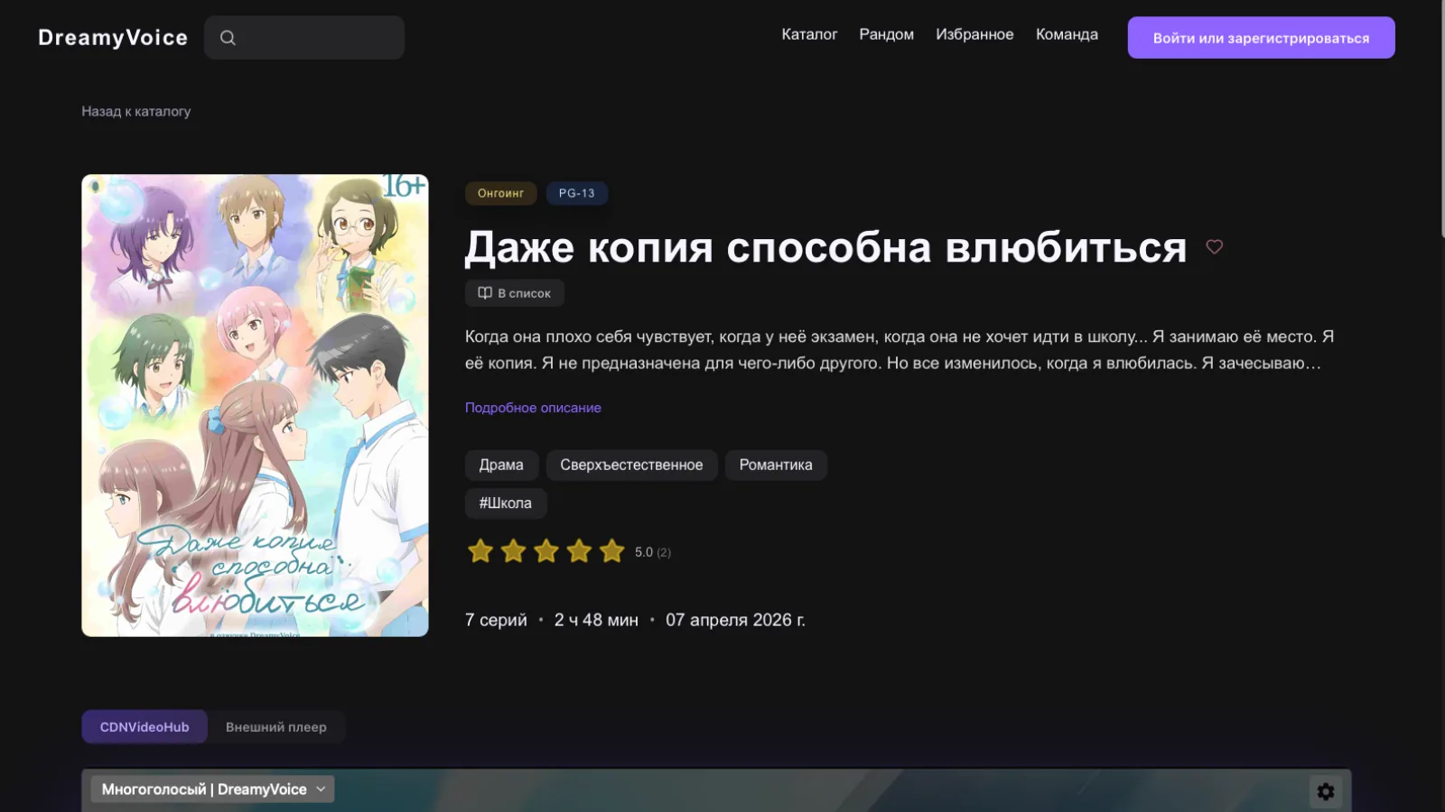Click the Онгоинг status badge
This screenshot has width=1445, height=812.
point(500,193)
